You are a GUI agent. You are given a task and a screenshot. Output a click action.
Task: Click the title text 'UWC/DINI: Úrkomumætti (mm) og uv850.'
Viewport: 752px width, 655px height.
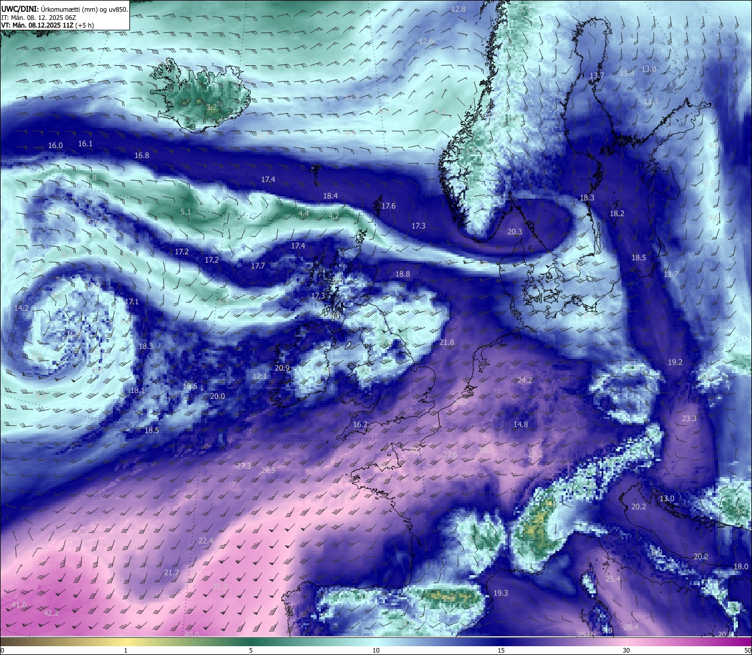(65, 9)
